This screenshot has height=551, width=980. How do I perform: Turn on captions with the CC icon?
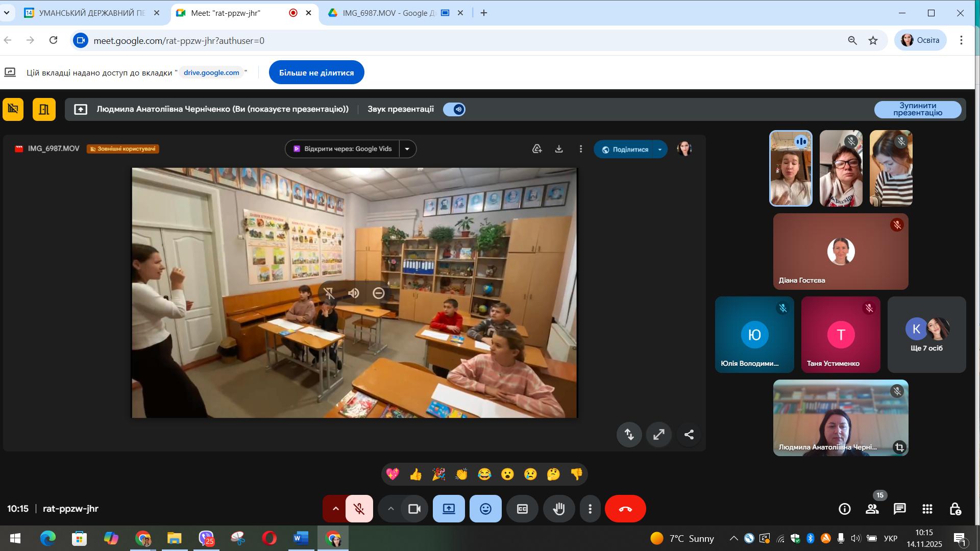pyautogui.click(x=522, y=509)
